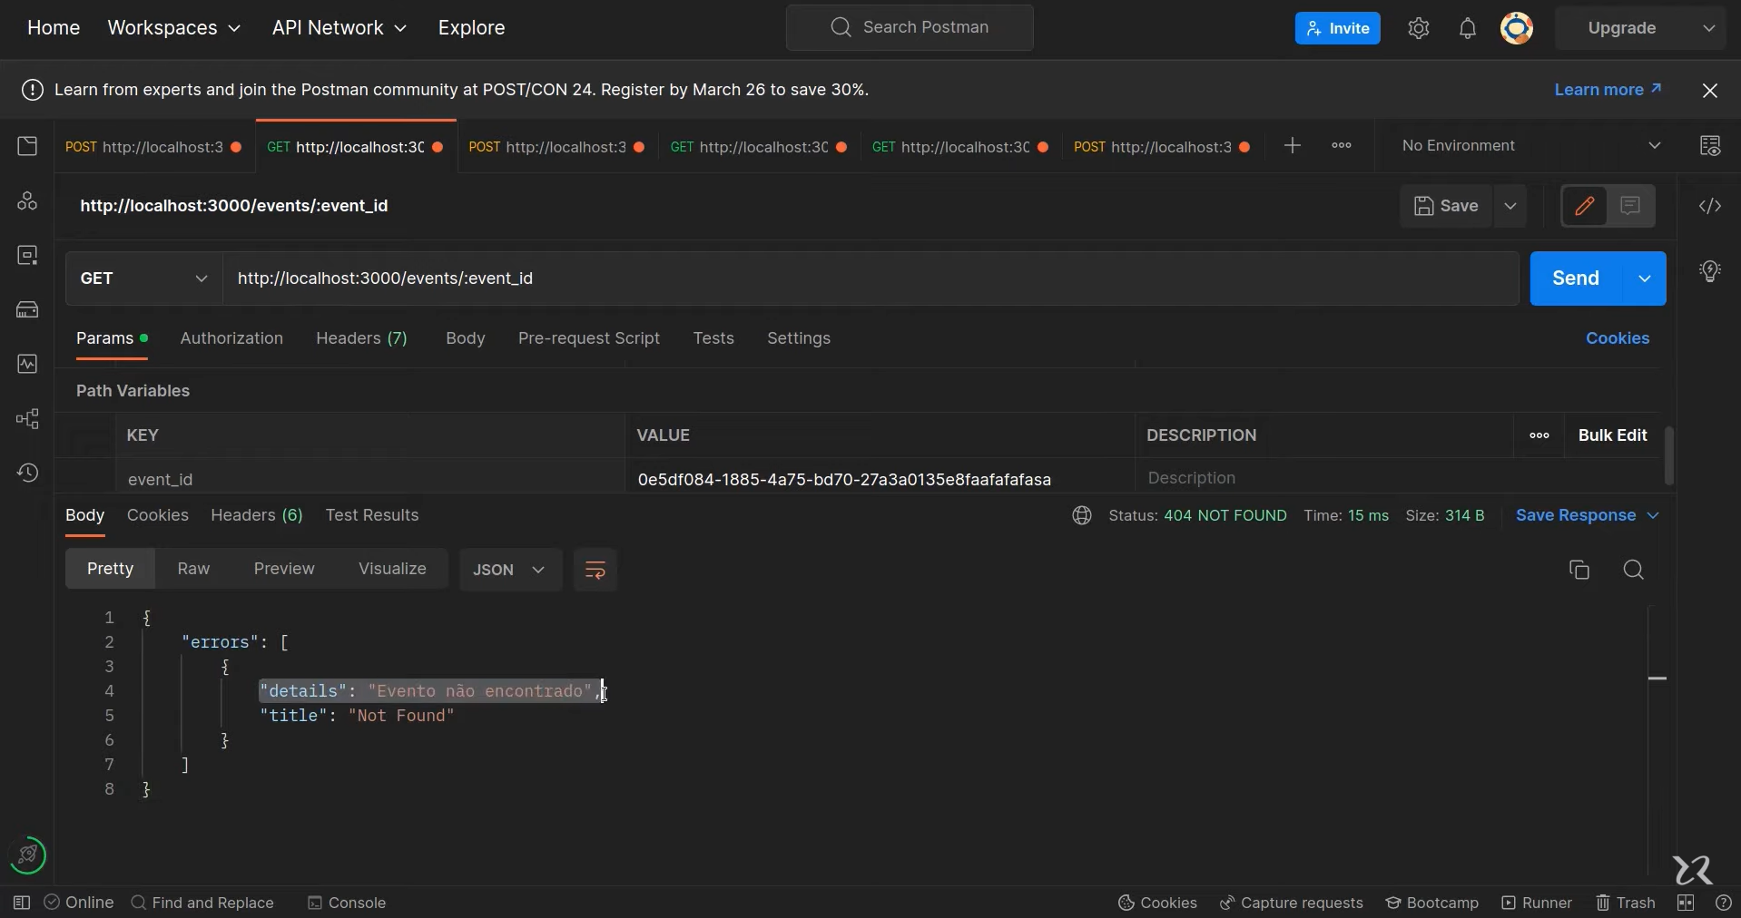Open the Test Results tab
Image resolution: width=1741 pixels, height=918 pixels.
(x=372, y=515)
